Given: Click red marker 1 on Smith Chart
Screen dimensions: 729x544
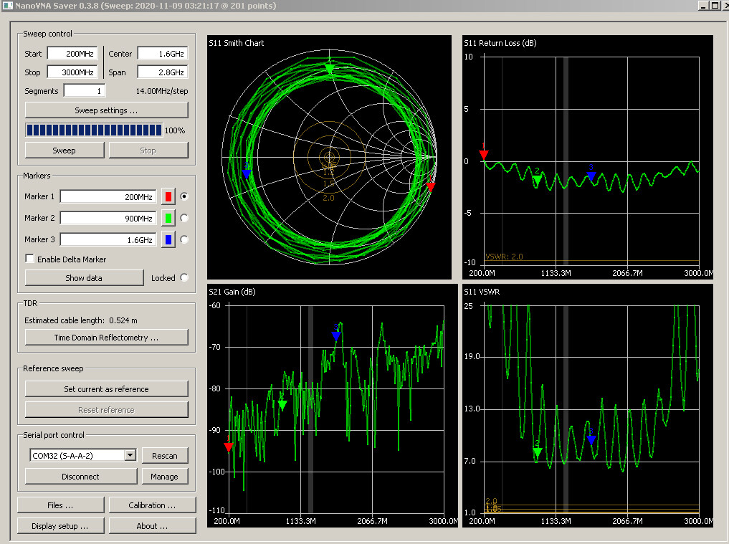Looking at the screenshot, I should click(x=431, y=186).
